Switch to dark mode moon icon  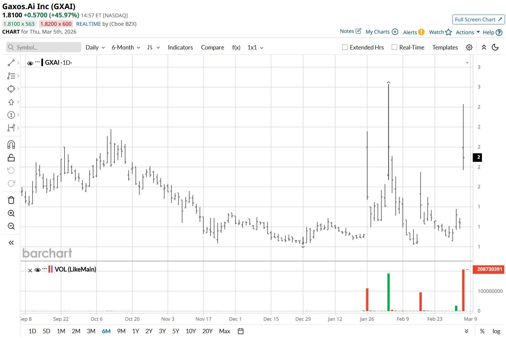point(495,47)
